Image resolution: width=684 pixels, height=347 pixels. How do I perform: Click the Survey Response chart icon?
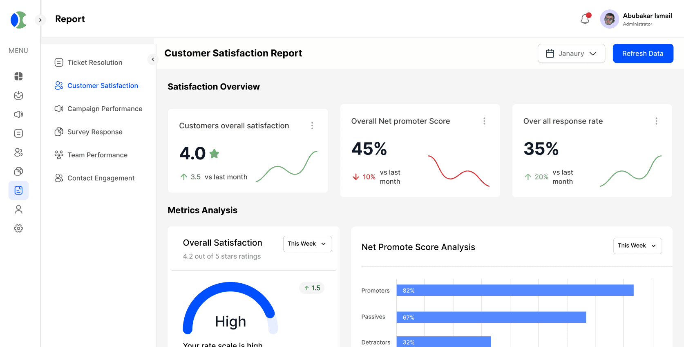59,132
